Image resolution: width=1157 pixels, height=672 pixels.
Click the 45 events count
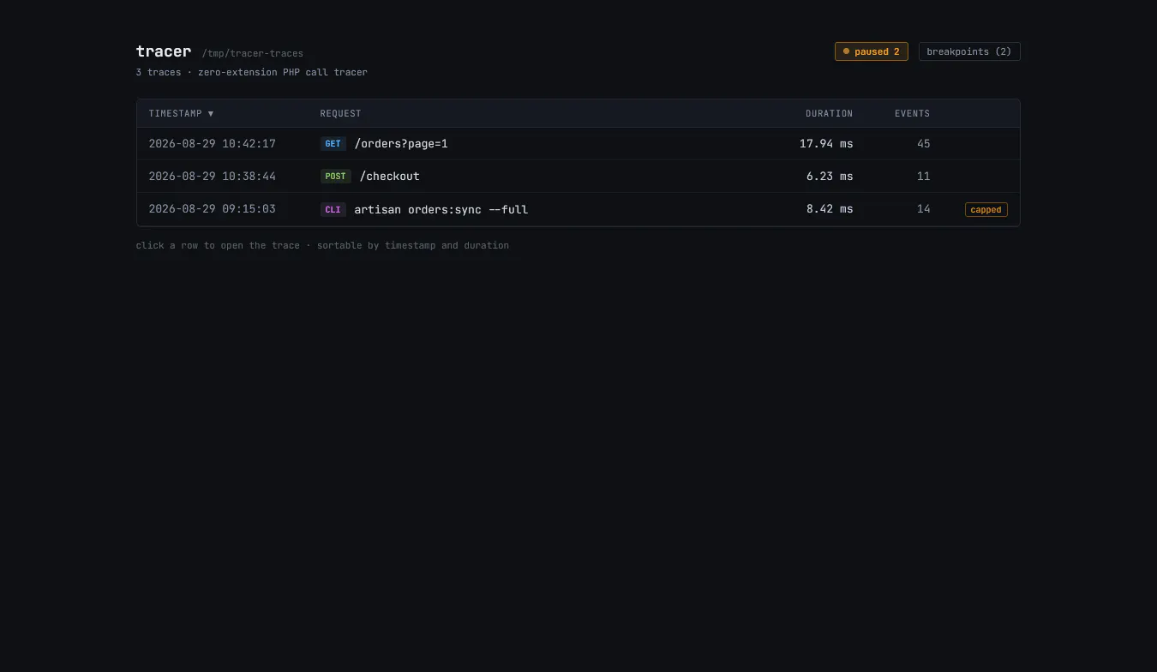(923, 144)
